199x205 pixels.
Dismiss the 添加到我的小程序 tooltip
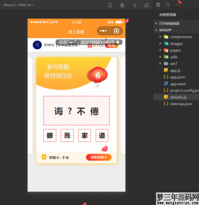pyautogui.click(x=118, y=42)
